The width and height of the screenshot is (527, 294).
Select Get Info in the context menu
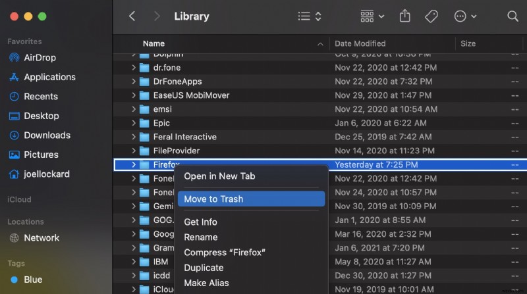coord(200,222)
